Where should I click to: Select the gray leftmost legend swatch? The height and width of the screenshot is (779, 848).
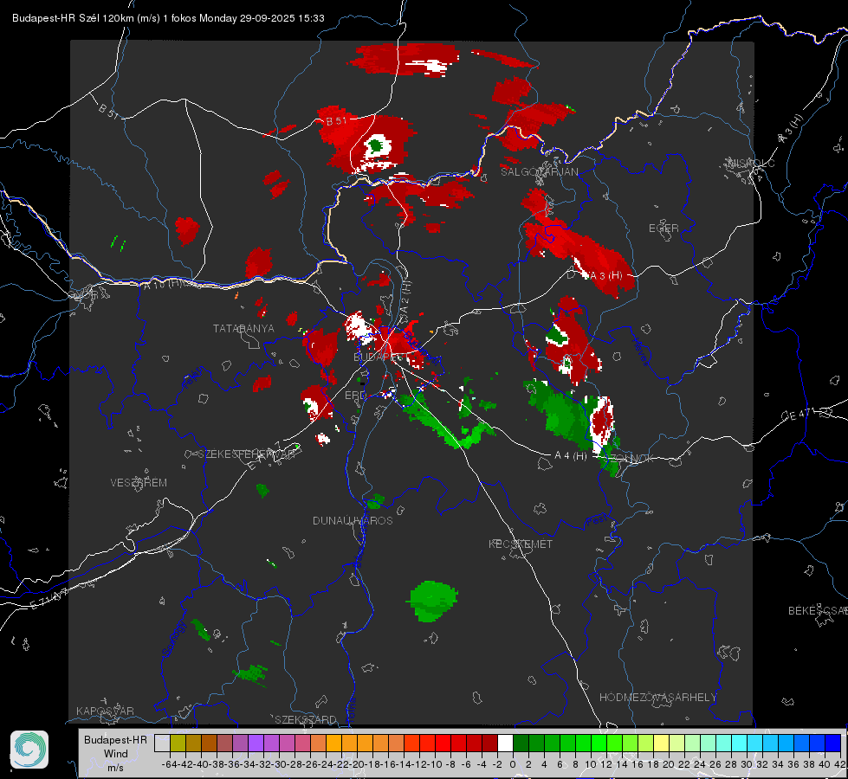[x=162, y=743]
